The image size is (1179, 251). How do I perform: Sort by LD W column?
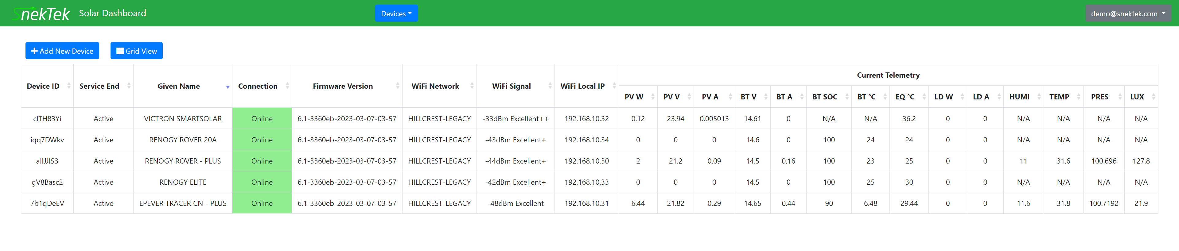pos(947,97)
